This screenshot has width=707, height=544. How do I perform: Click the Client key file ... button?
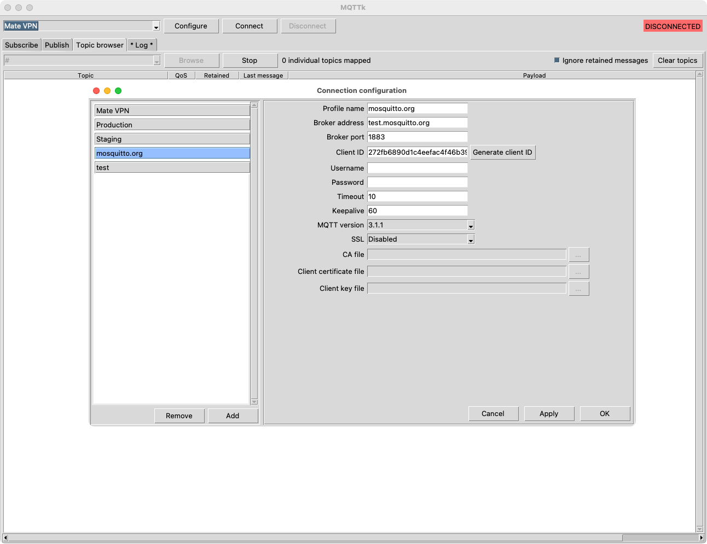click(x=579, y=288)
